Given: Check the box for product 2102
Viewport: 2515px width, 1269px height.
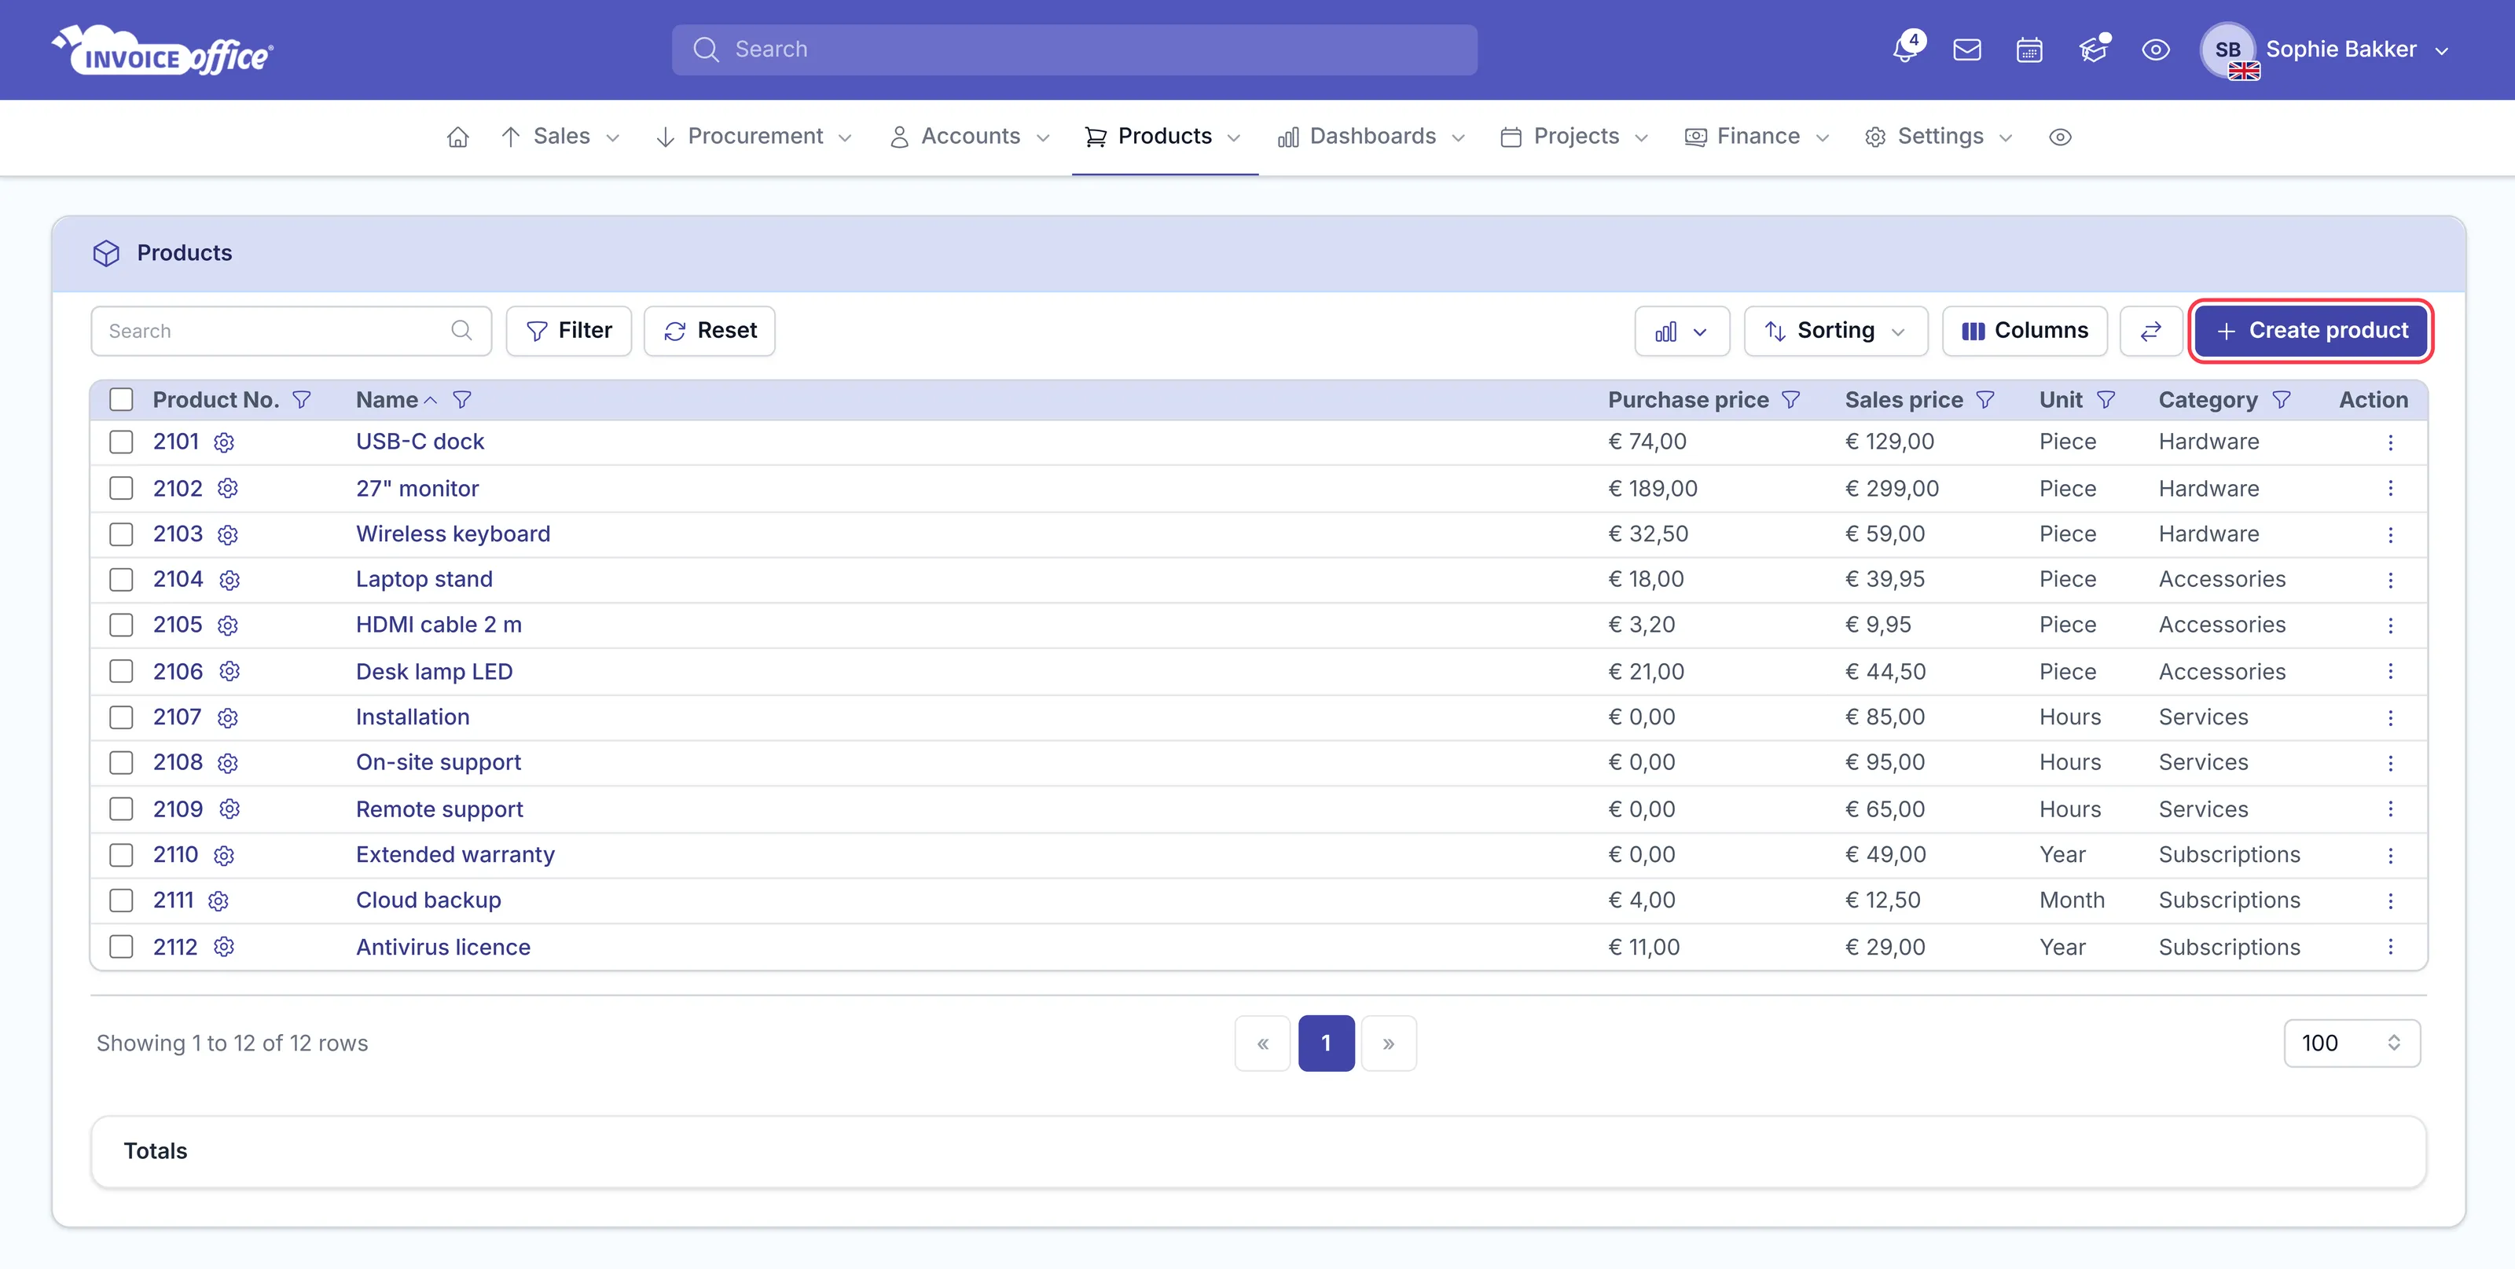Looking at the screenshot, I should tap(121, 488).
